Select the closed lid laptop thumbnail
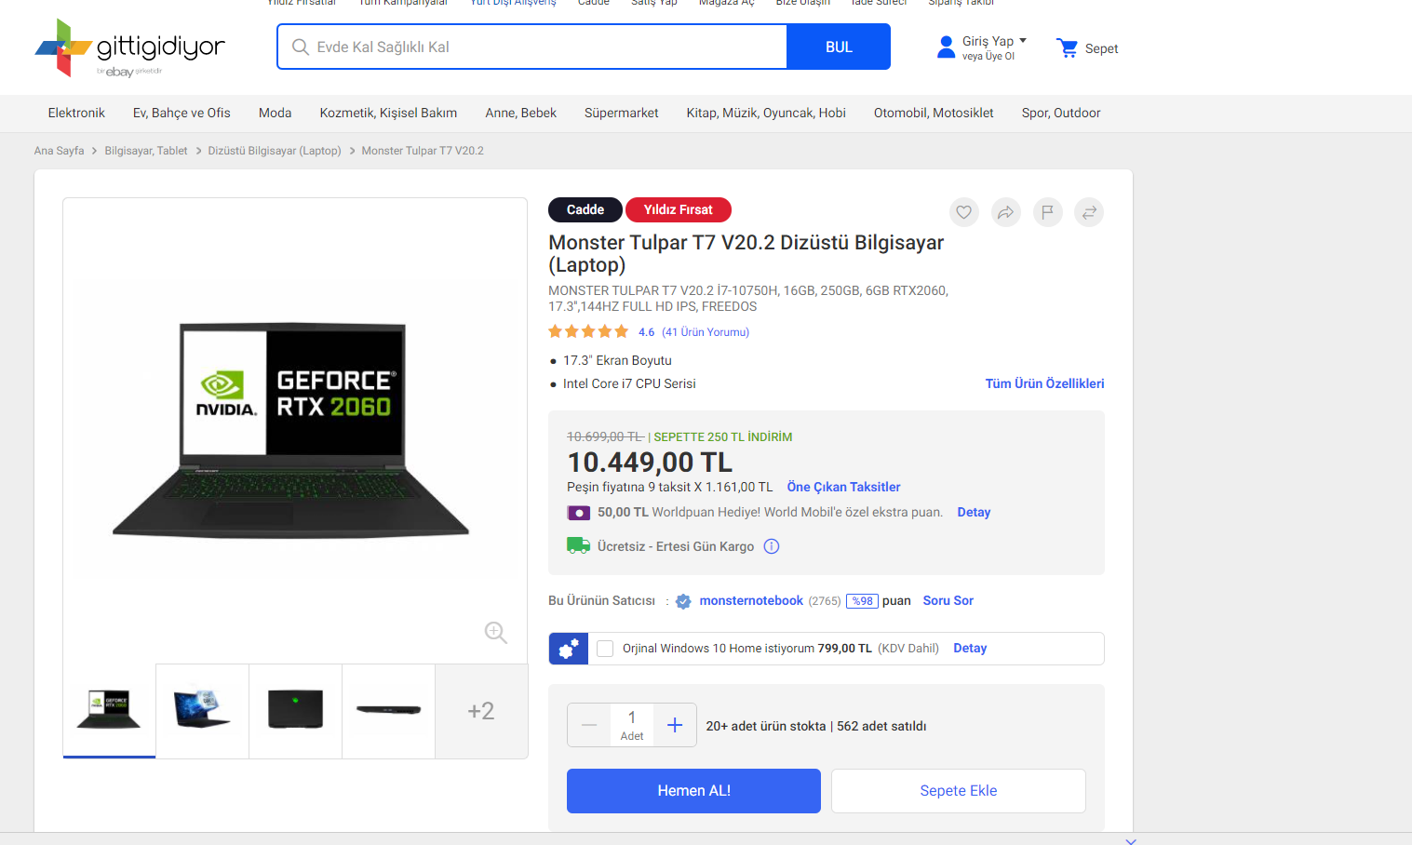 295,710
